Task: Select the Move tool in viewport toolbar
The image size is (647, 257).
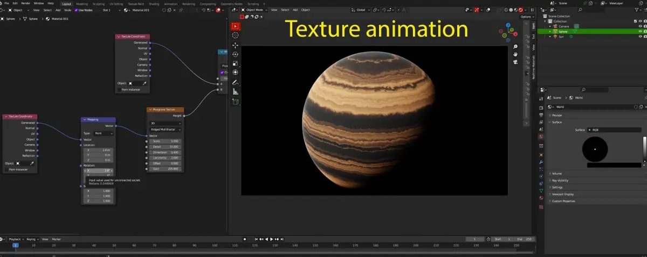Action: tap(236, 45)
